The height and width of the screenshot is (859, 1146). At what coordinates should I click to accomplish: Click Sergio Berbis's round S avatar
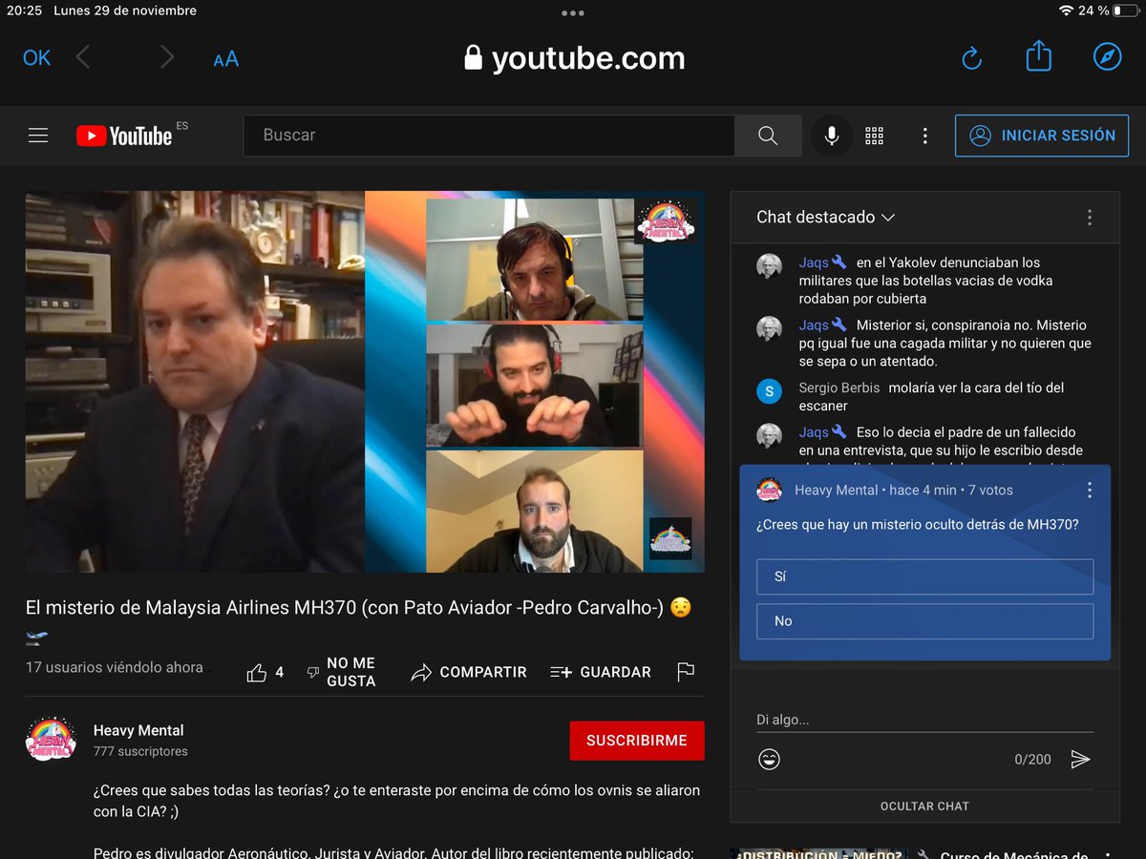point(769,390)
